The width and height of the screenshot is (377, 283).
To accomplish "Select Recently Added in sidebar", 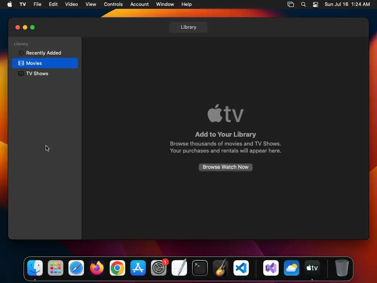I will pos(45,53).
